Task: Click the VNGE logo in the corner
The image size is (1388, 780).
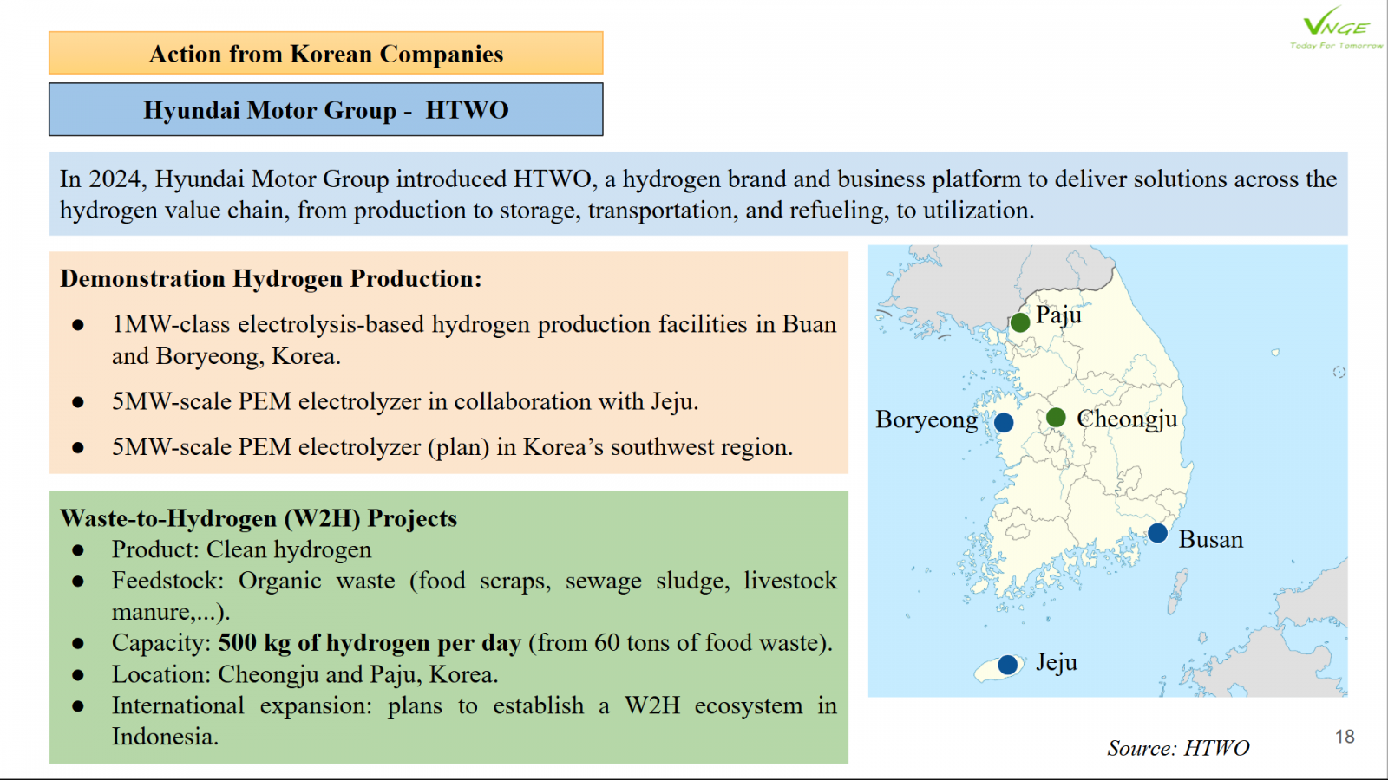Action: (1335, 28)
